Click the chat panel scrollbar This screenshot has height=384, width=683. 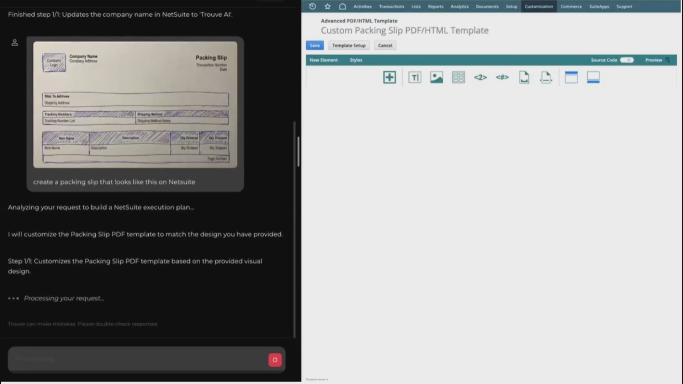[298, 151]
